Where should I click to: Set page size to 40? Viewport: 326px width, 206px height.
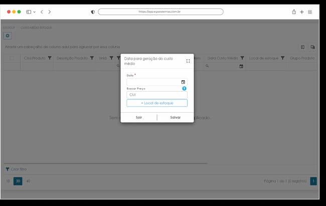[x=28, y=181]
